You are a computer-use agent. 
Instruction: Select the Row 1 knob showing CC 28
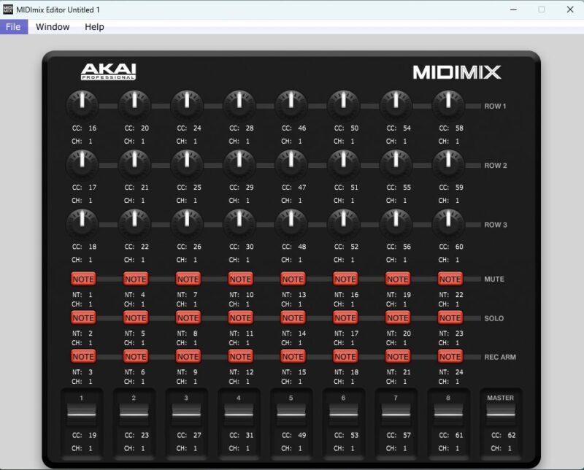point(239,104)
